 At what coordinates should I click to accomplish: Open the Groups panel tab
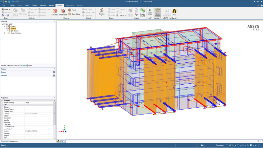[x=17, y=65]
